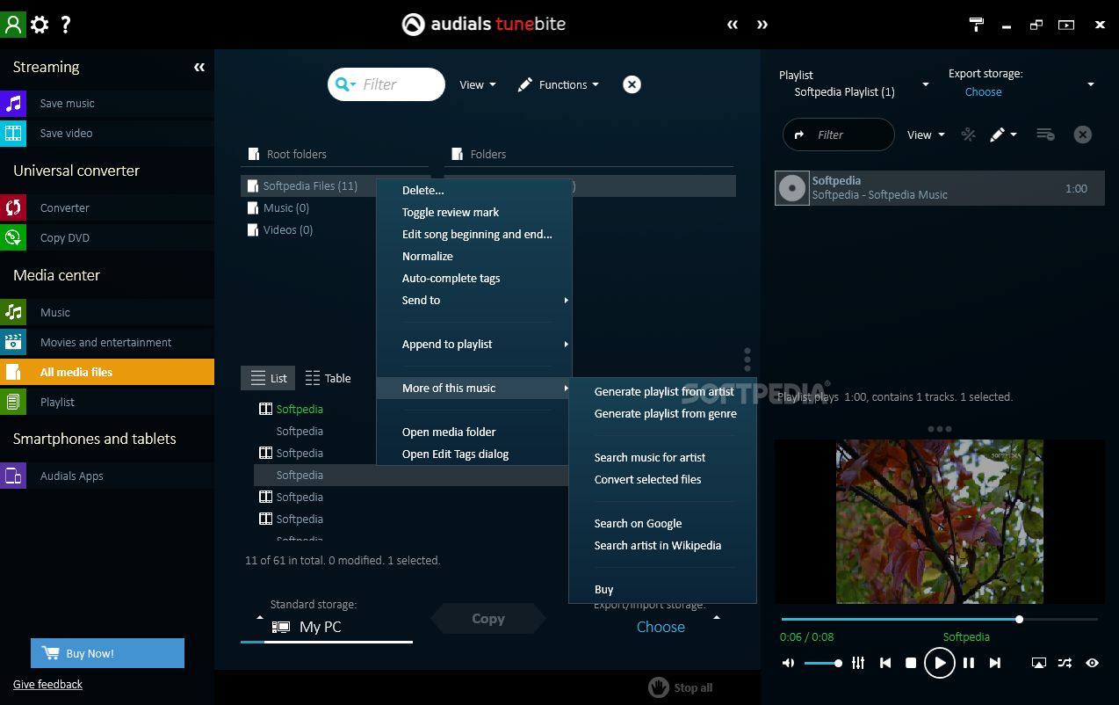Go forward with the double-right arrows in the title bar
Viewport: 1119px width, 705px height.
tap(762, 25)
